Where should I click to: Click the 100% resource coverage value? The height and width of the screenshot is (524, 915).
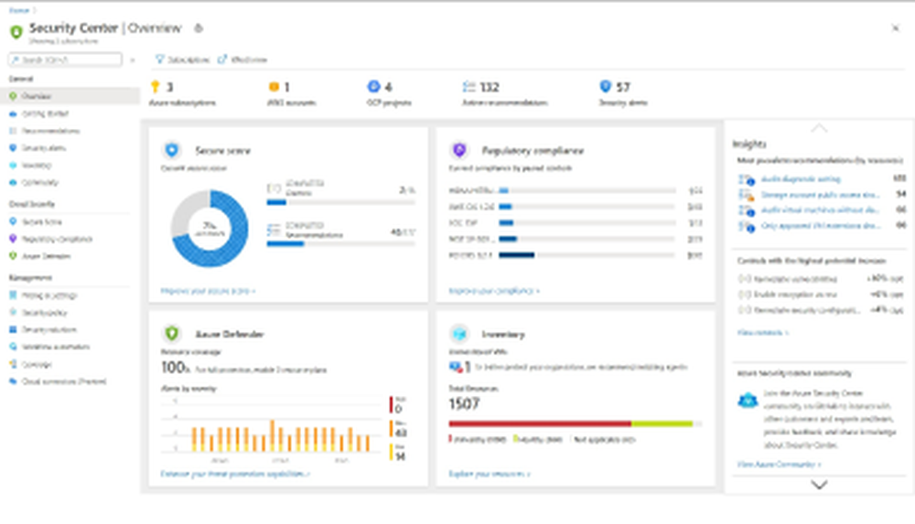tap(176, 368)
